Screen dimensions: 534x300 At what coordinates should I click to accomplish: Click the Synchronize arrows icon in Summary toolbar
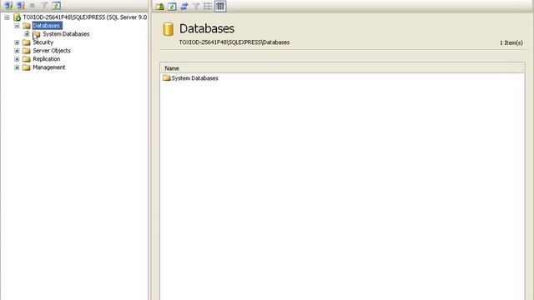[x=184, y=6]
